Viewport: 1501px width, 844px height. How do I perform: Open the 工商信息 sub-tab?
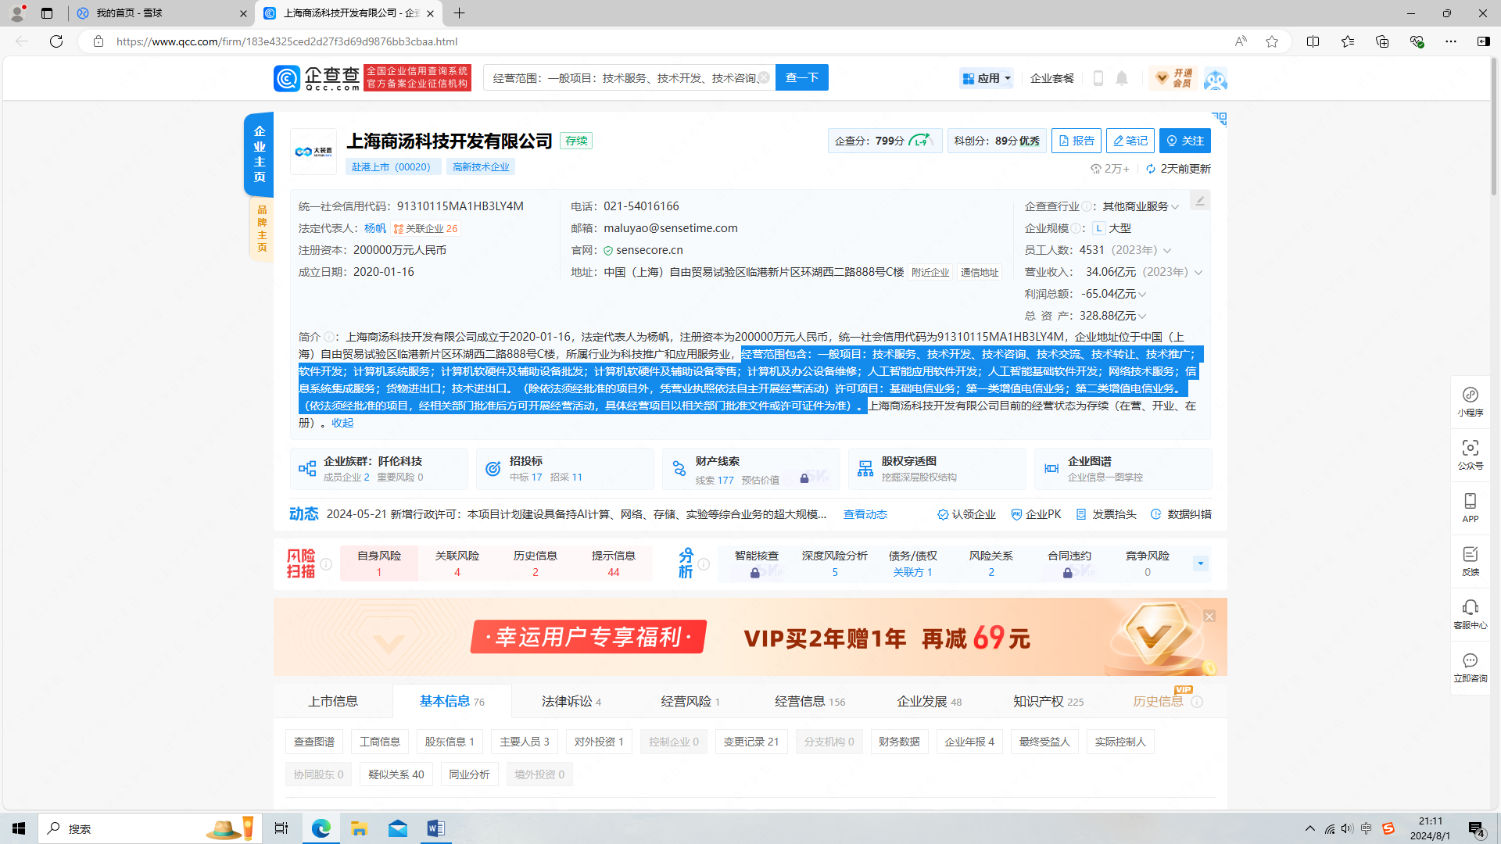point(380,742)
